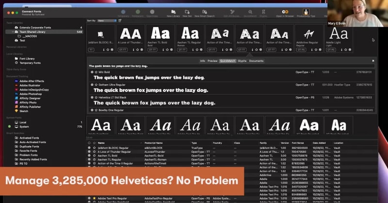388x203 pixels.
Task: Toggle activation dot for Gotham Ultra Regular
Action: (x=92, y=85)
